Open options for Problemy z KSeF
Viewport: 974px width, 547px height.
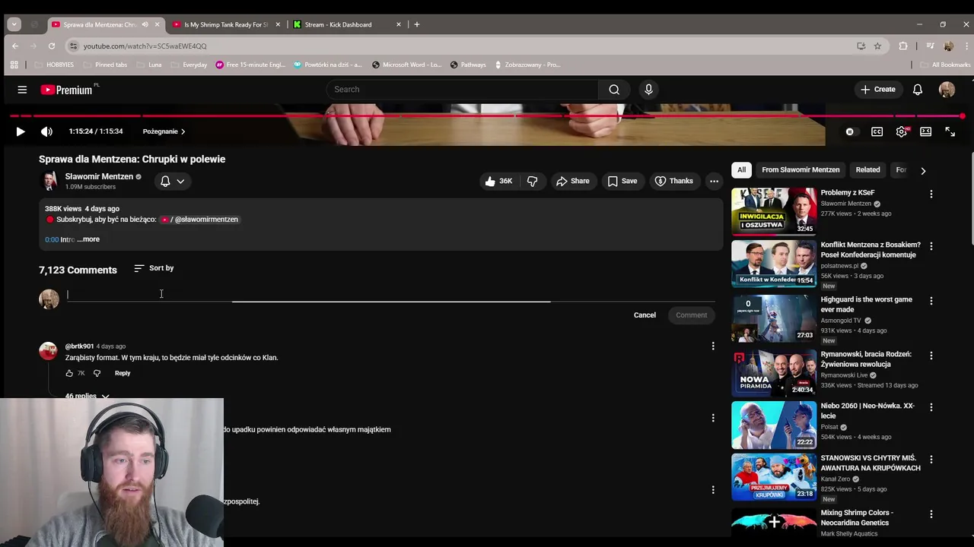(931, 194)
